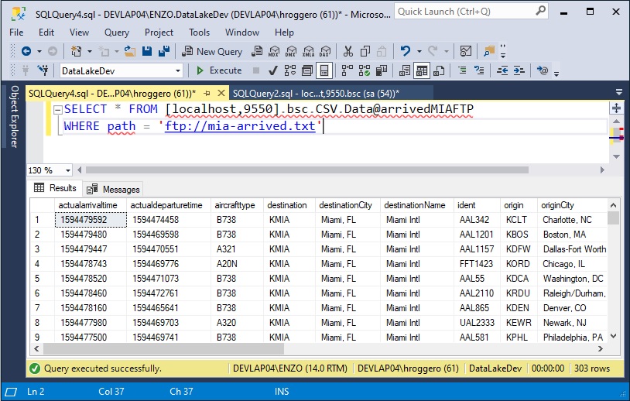Image resolution: width=630 pixels, height=401 pixels.
Task: Click the Decrease Indent icon
Action: point(502,70)
